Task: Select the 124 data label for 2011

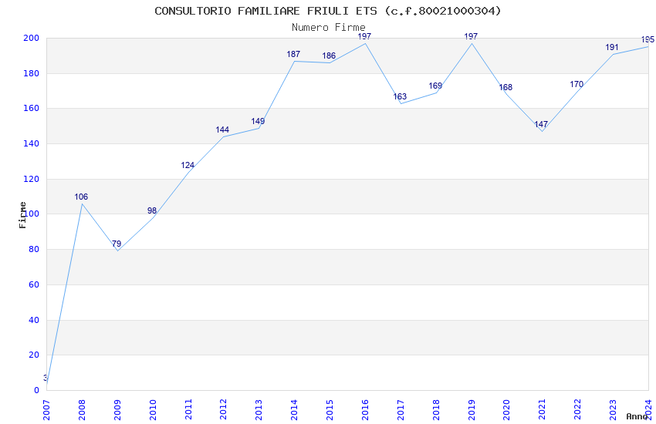Action: [x=188, y=166]
